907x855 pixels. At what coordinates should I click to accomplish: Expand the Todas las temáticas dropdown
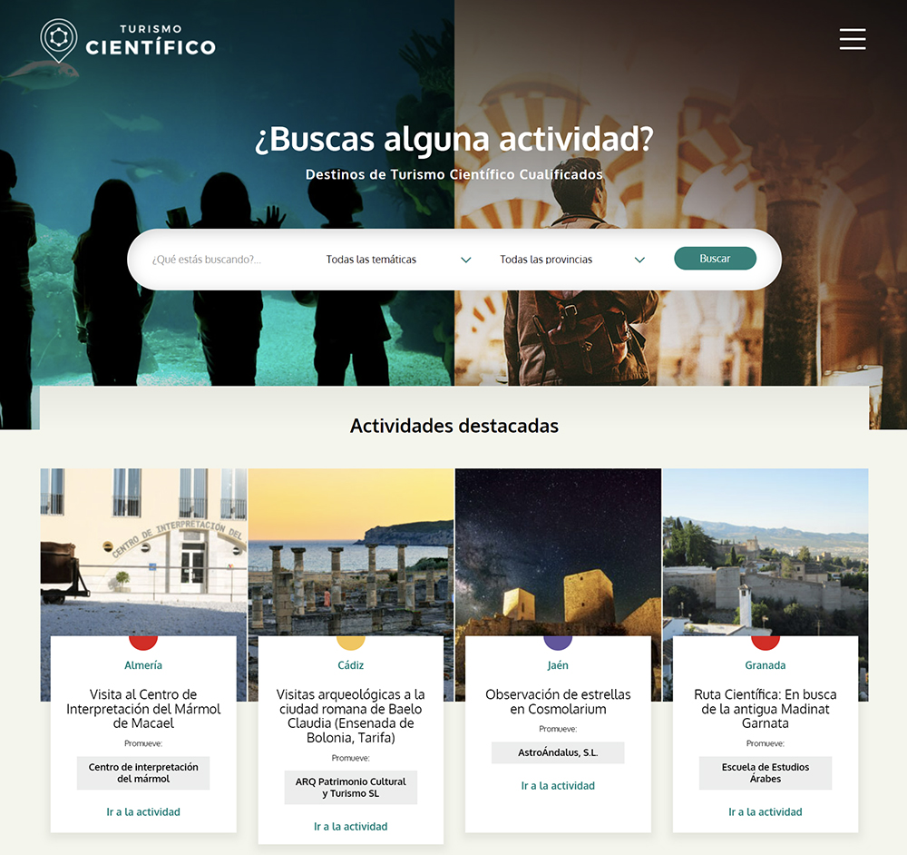pos(398,260)
